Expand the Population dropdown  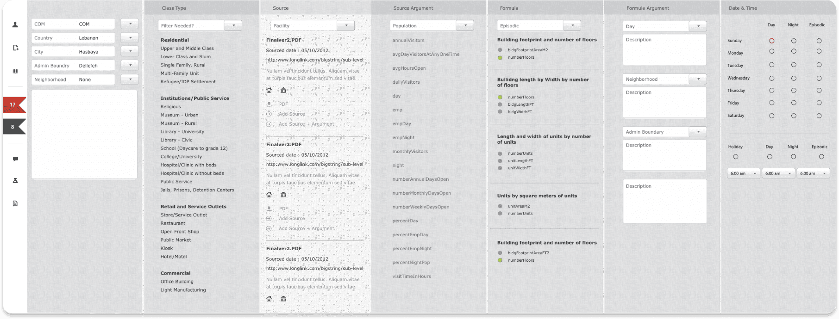(465, 25)
